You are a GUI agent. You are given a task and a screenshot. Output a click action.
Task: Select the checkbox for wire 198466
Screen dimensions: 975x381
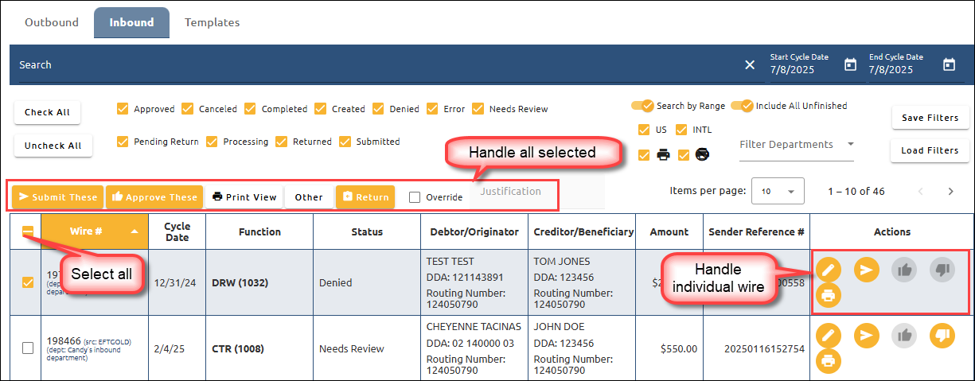pos(28,348)
